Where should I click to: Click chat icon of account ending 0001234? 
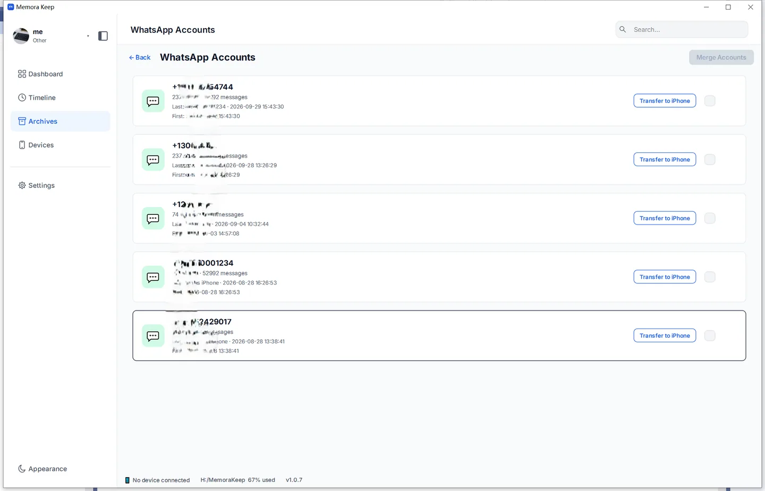pyautogui.click(x=153, y=277)
